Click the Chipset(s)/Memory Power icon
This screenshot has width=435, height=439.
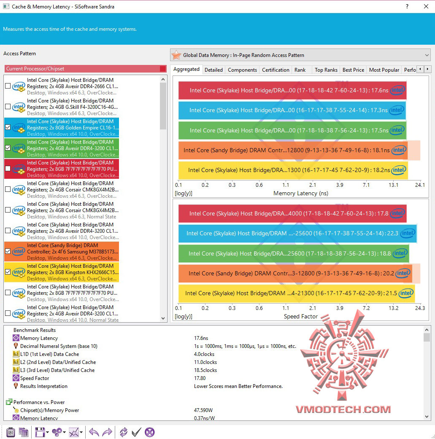[16, 410]
